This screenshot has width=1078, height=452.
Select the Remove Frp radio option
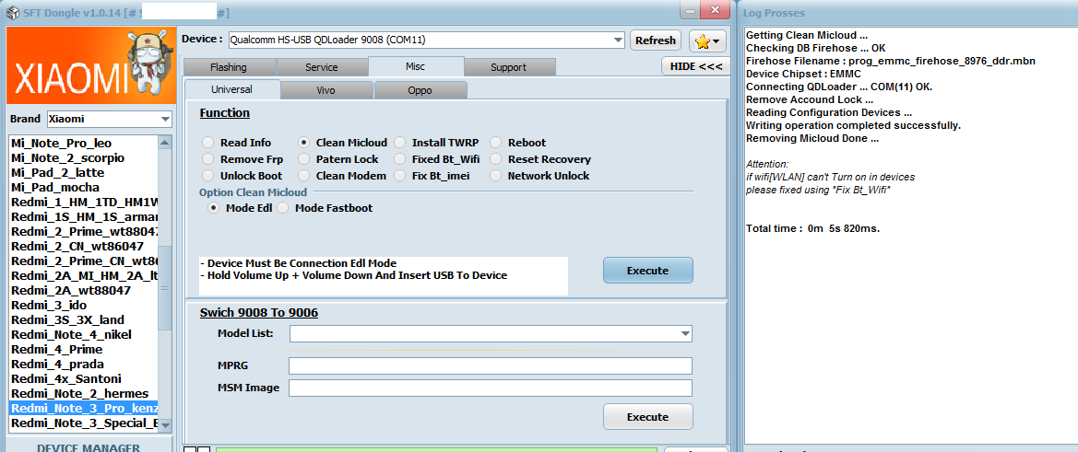(x=207, y=159)
